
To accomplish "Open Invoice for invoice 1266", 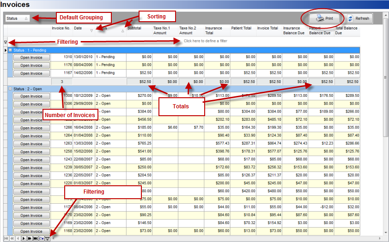I will (31, 128).
